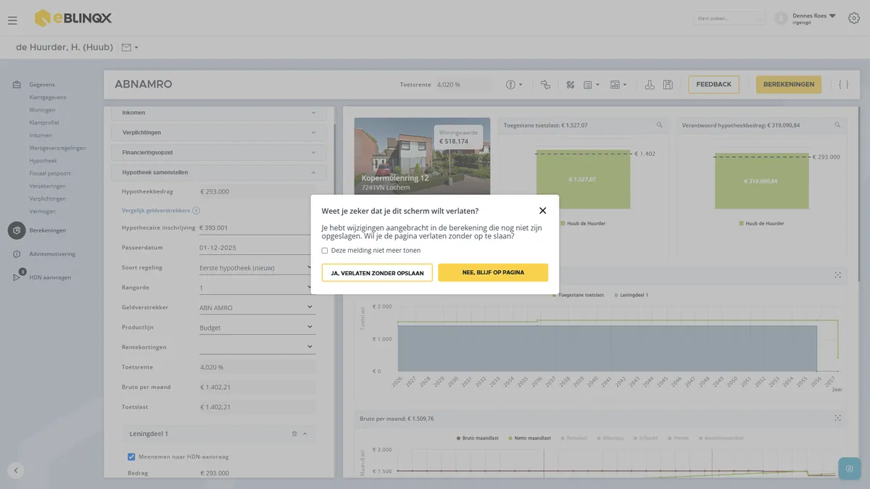This screenshot has height=489, width=870.
Task: Expand the Inkomen section
Action: coord(219,113)
